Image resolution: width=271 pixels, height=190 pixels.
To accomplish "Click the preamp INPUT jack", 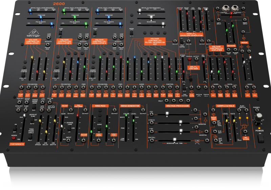I will 68,140.
